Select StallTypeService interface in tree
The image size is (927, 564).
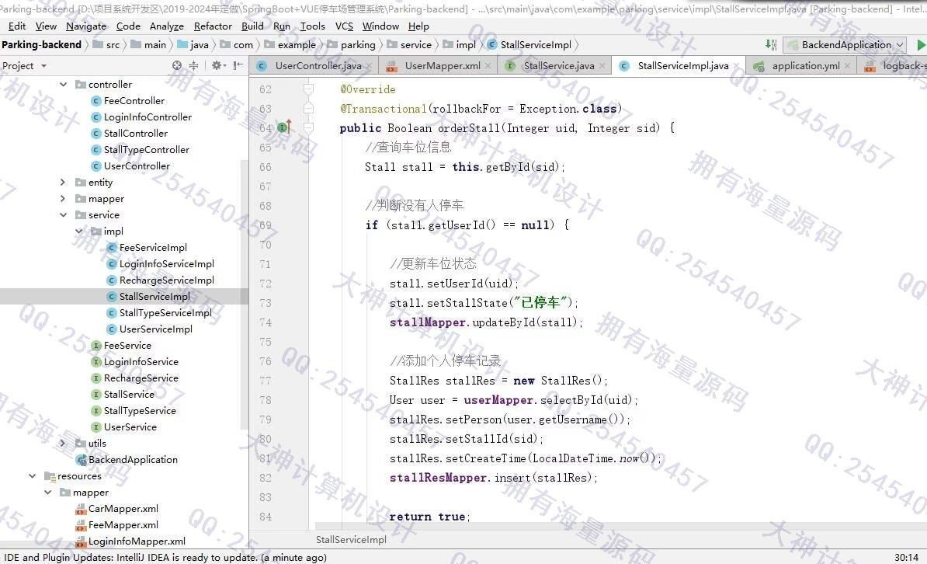click(x=134, y=410)
